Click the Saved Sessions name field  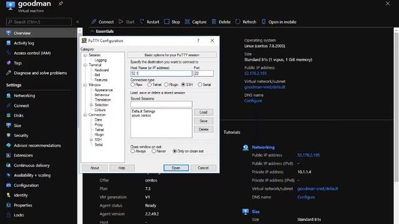[x=161, y=104]
